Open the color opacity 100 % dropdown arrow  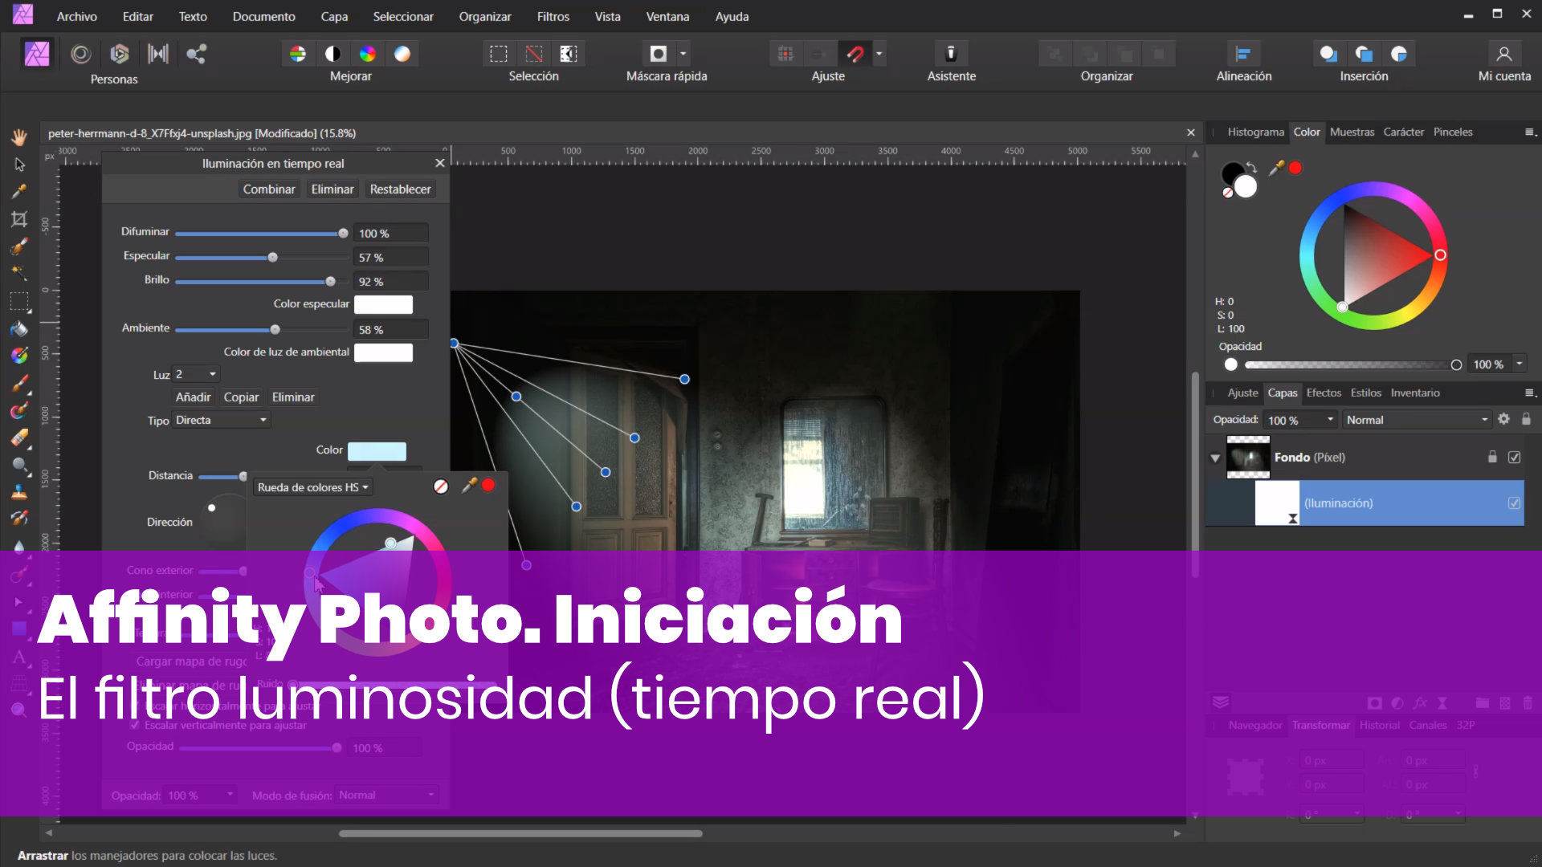point(1519,364)
